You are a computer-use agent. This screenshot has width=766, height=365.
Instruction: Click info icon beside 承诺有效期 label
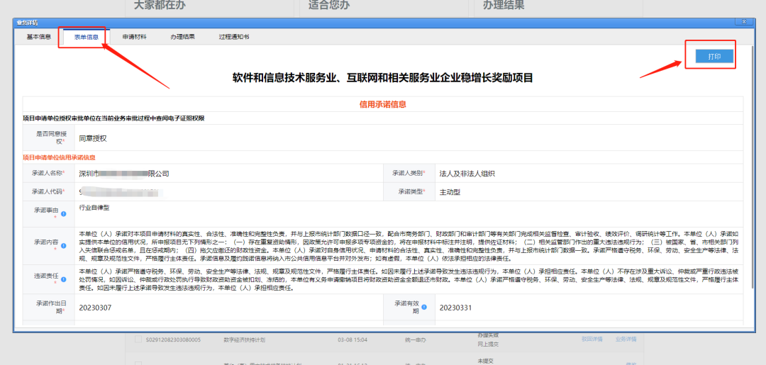point(425,307)
